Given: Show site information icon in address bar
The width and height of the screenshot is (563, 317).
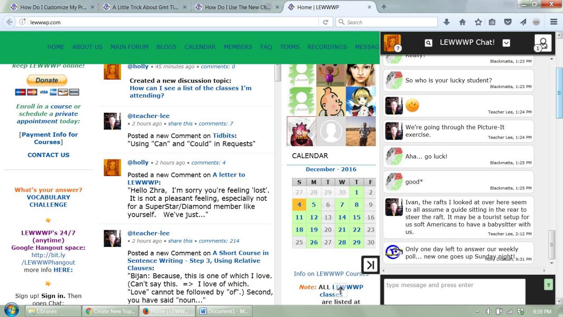Looking at the screenshot, I should (x=22, y=22).
